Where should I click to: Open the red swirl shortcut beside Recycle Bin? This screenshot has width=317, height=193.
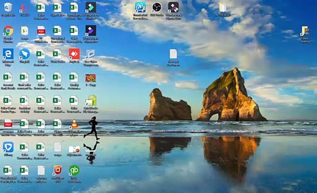click(25, 8)
